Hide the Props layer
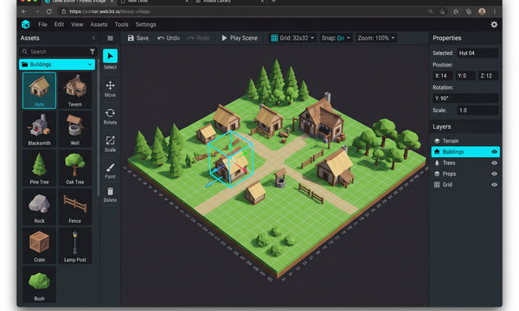Image resolution: width=519 pixels, height=311 pixels. [x=494, y=174]
